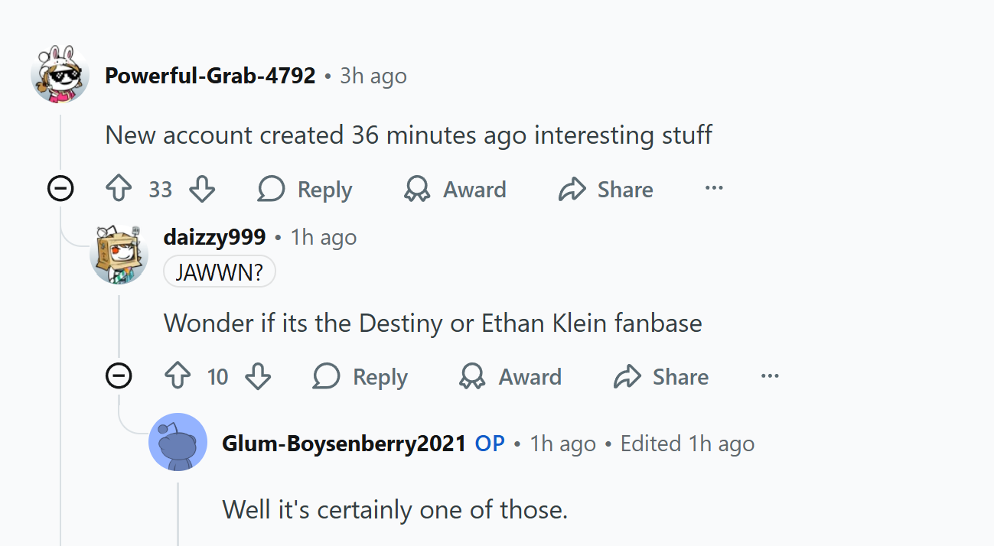
Task: Downvote daizzy999's comment
Action: (x=258, y=376)
